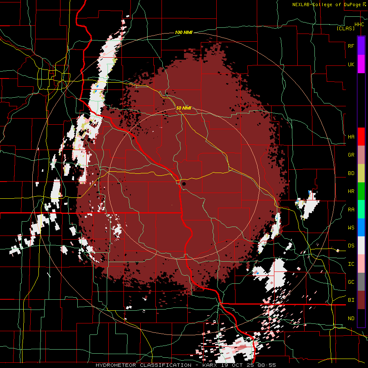This screenshot has width=368, height=368.
Task: Click the IC ice crystals pink swatch
Action: [361, 264]
